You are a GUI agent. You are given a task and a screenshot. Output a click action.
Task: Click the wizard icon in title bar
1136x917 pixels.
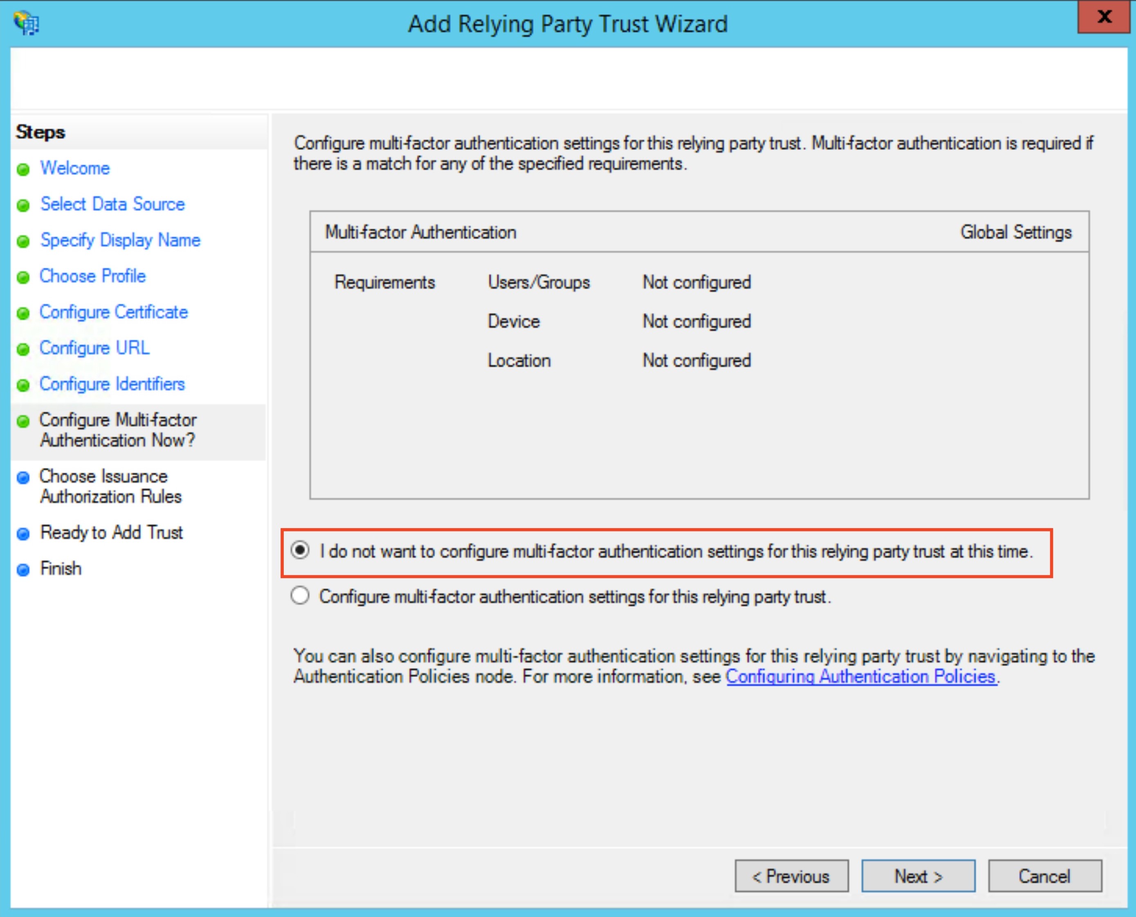tap(27, 24)
